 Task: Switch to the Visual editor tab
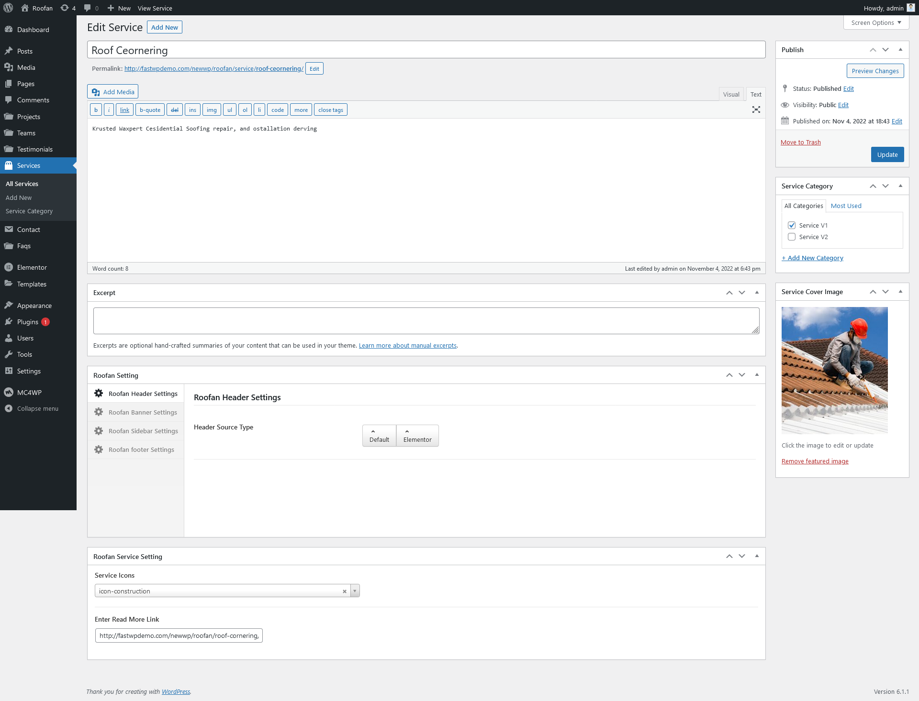tap(731, 94)
